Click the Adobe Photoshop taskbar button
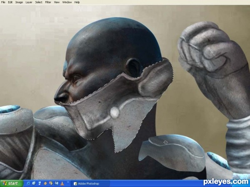 click(90, 184)
